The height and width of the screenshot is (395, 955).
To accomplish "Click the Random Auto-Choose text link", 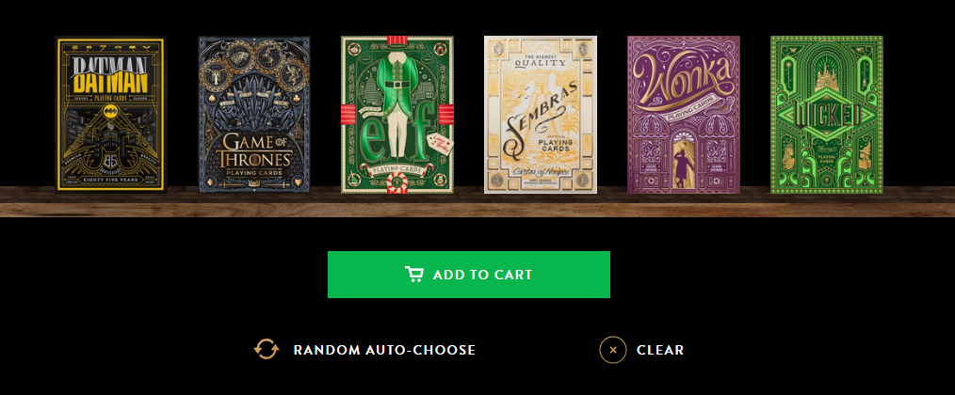I will tap(384, 350).
